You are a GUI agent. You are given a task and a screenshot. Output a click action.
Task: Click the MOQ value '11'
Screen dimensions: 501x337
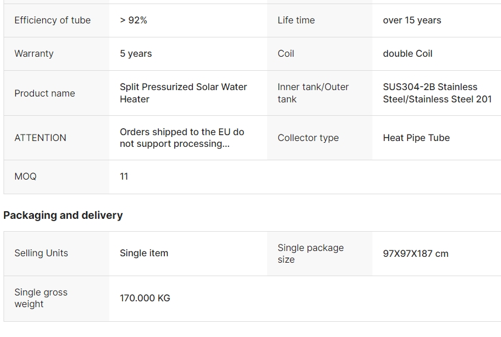click(x=124, y=177)
